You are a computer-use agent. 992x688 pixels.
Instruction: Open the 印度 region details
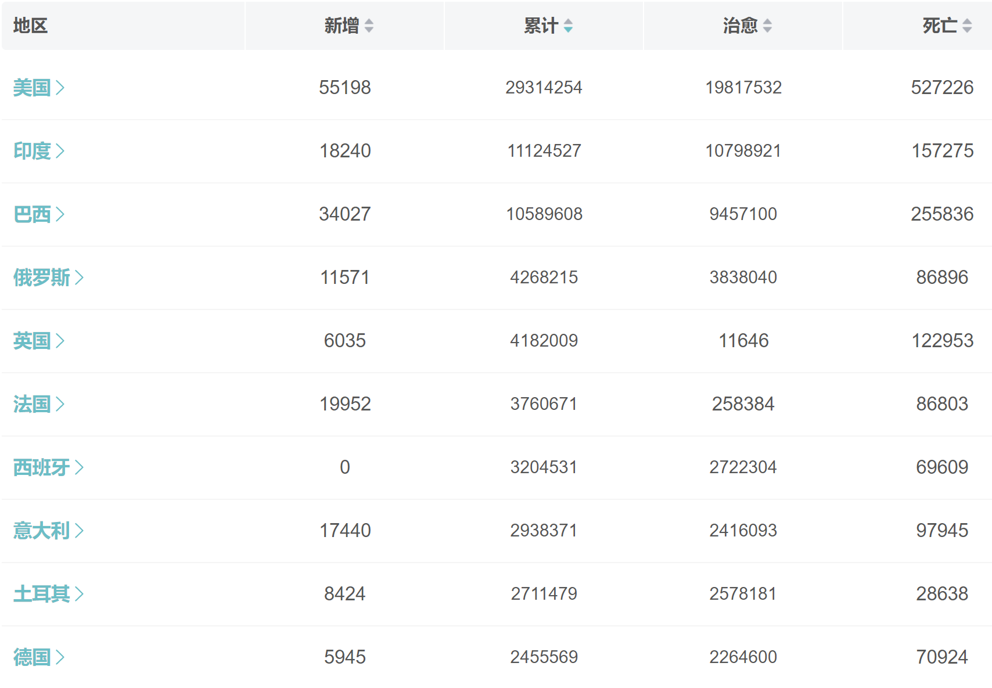38,151
